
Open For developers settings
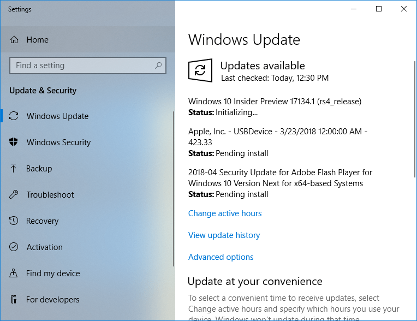click(x=87, y=299)
